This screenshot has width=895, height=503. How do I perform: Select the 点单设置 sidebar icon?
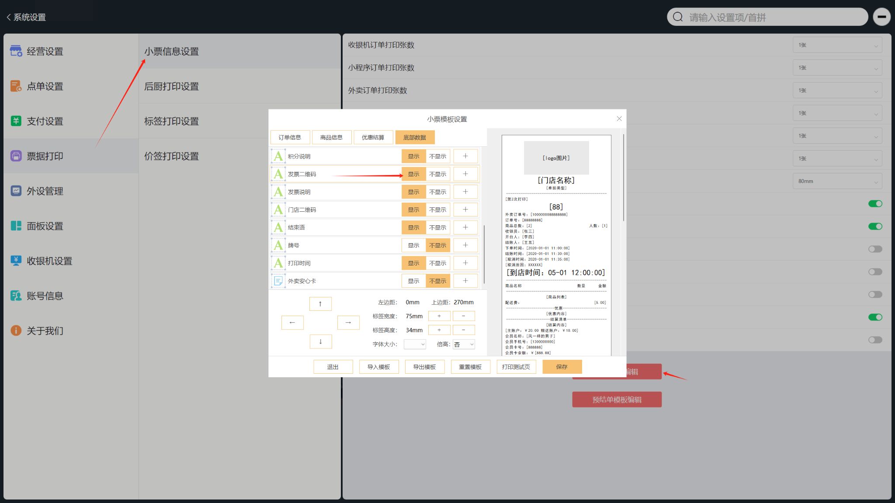16,86
